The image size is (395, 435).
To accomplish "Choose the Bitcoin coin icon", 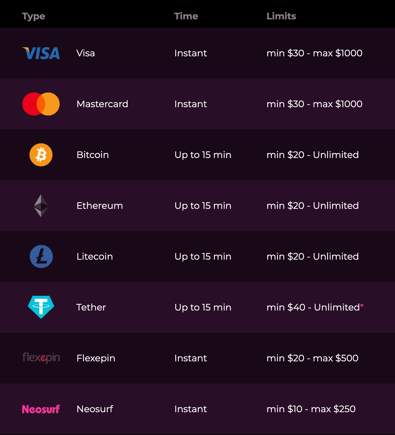I will [x=41, y=155].
